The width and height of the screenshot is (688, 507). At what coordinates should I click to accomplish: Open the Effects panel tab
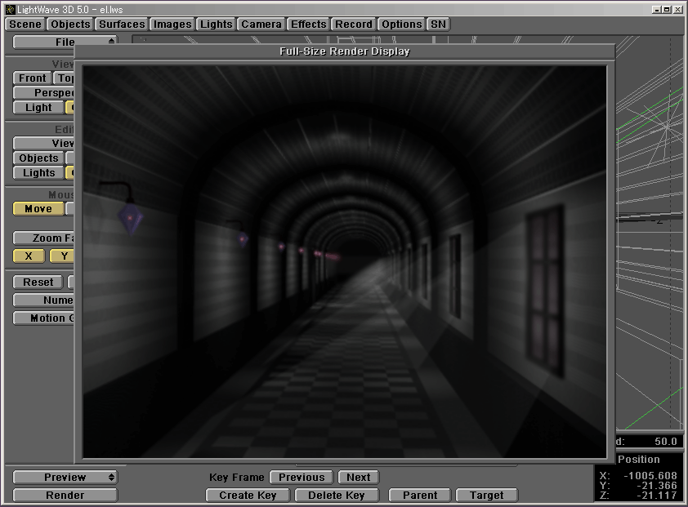click(309, 24)
